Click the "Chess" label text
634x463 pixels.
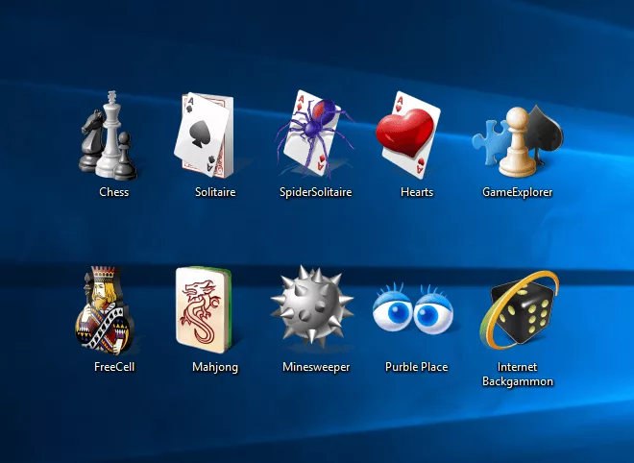click(114, 192)
